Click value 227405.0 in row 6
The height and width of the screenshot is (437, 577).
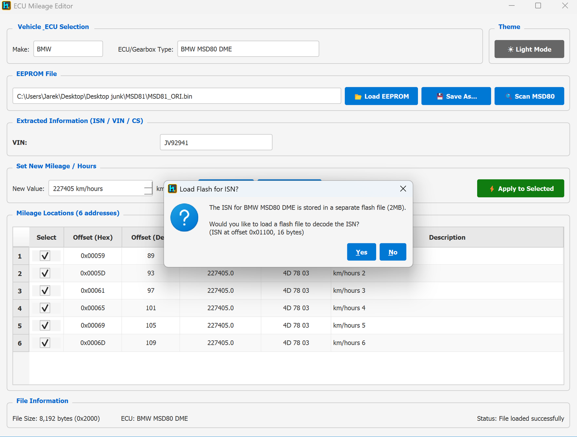click(220, 343)
